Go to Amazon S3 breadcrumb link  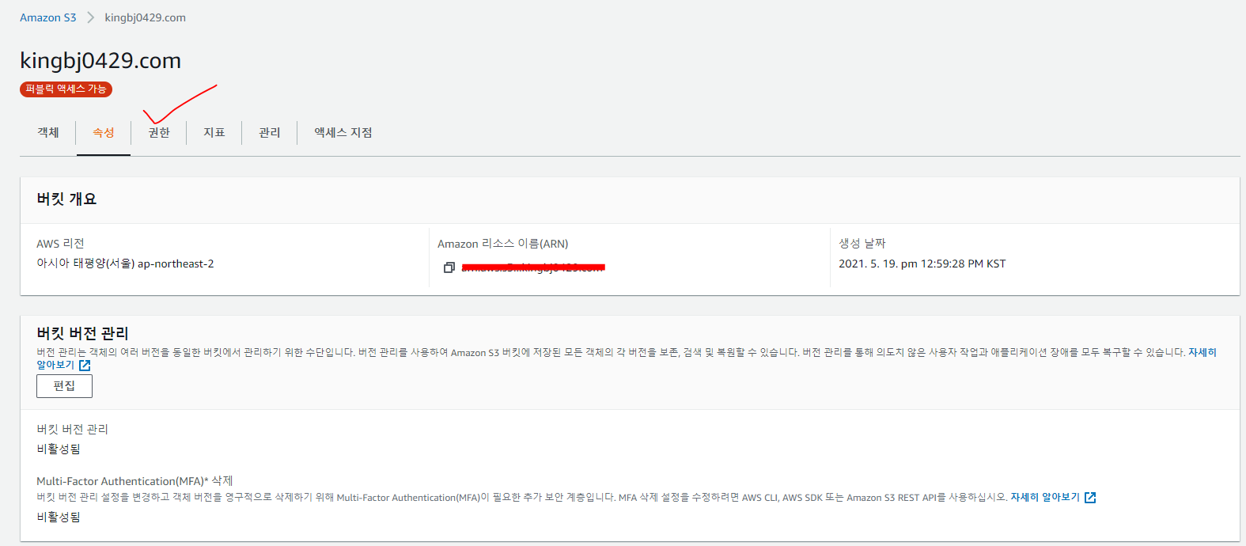tap(48, 17)
